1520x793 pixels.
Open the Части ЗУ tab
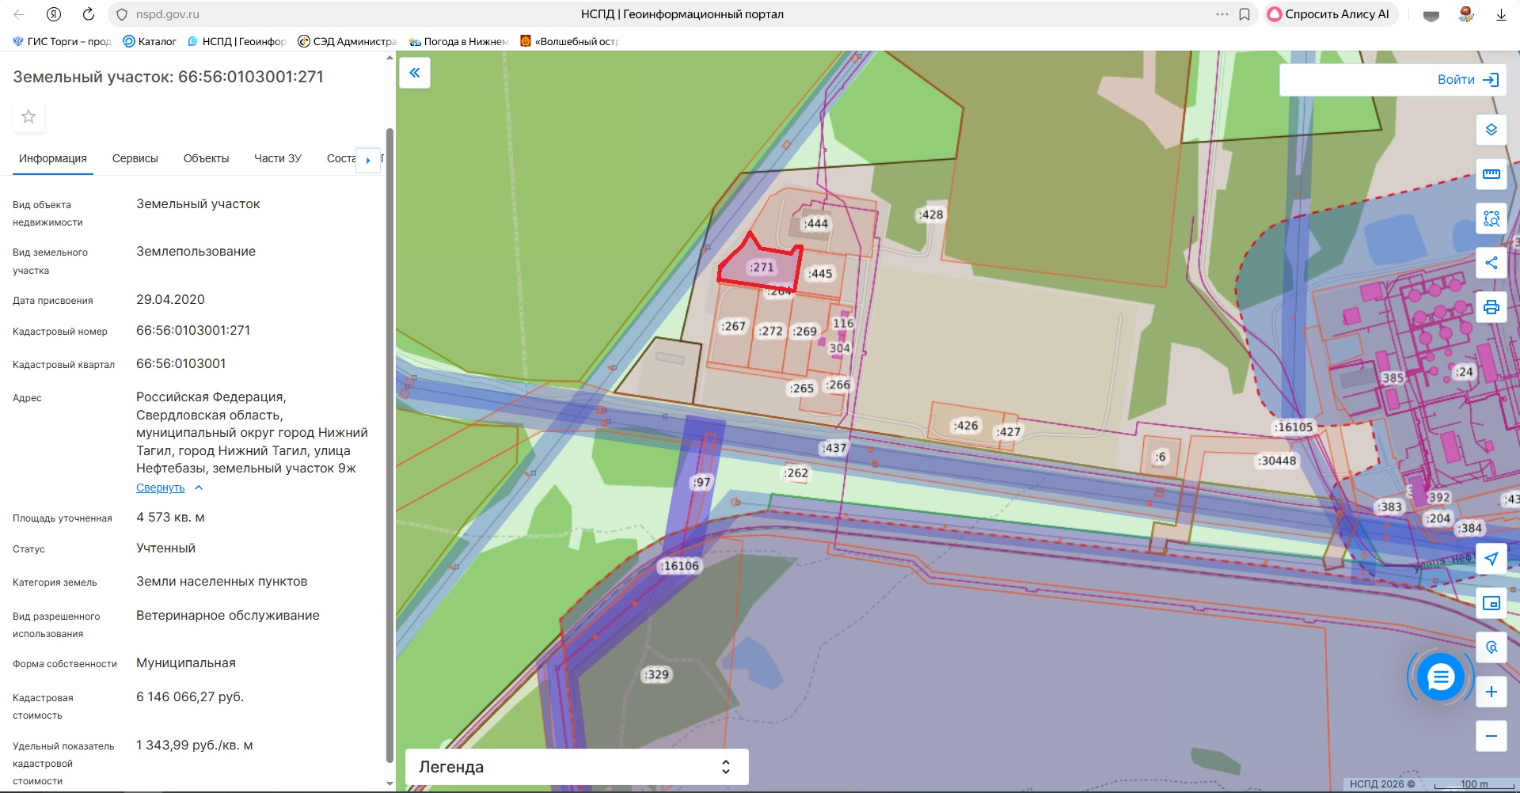tap(277, 159)
